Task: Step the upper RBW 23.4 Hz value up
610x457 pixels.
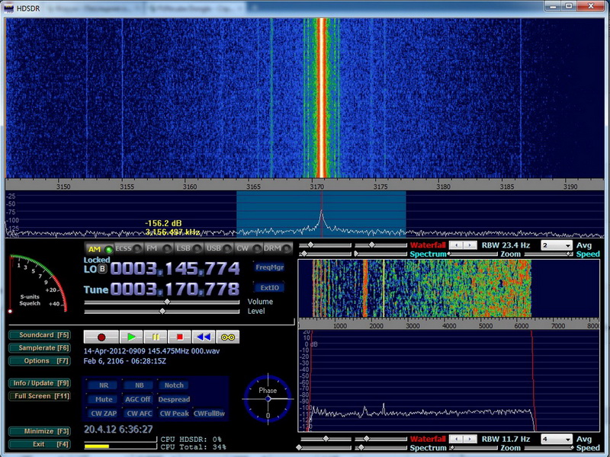Action: click(470, 245)
